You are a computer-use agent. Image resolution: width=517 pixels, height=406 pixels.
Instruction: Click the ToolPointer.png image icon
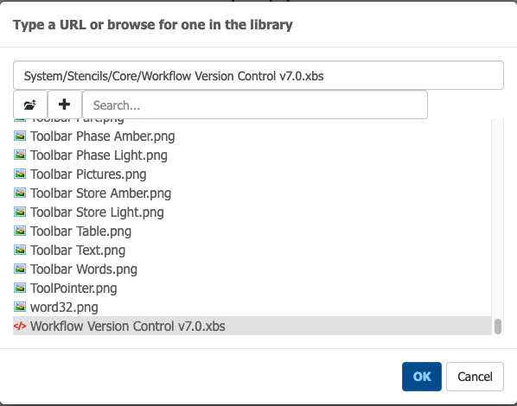20,288
